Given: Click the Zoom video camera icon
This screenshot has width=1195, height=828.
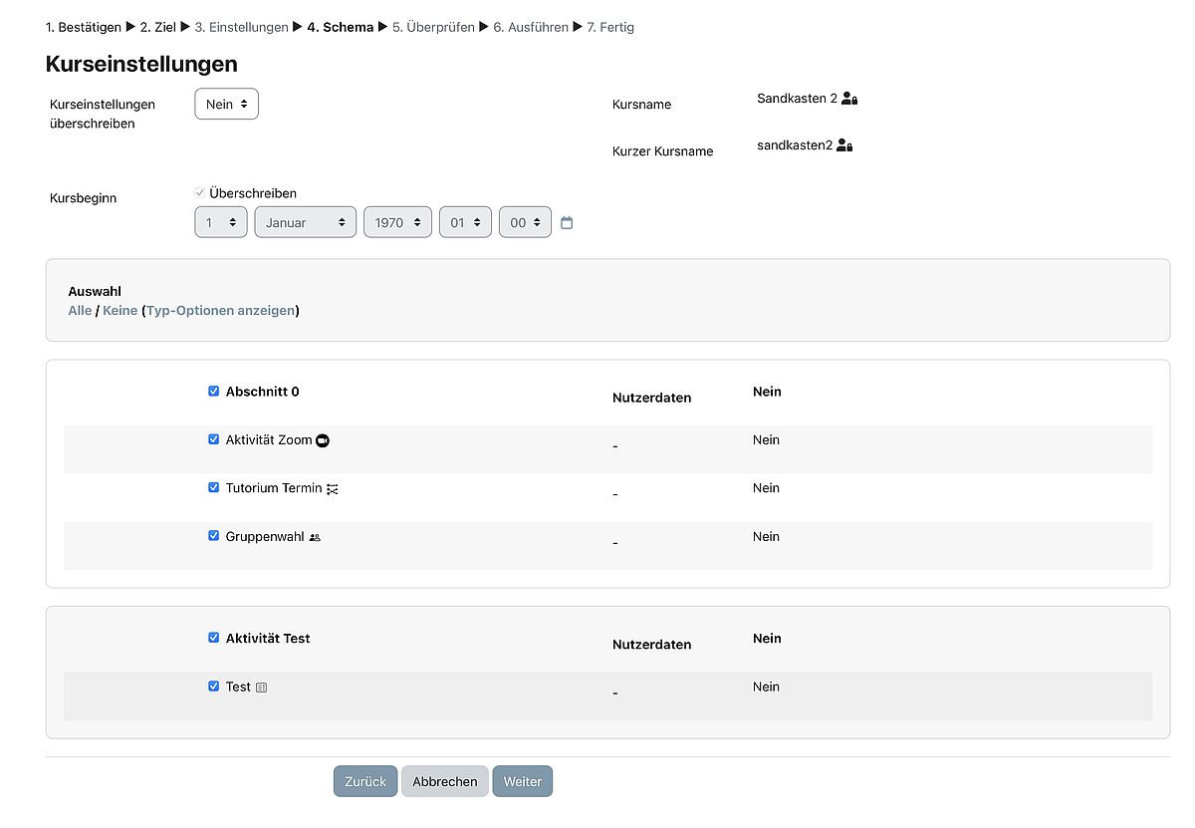Looking at the screenshot, I should coord(322,440).
